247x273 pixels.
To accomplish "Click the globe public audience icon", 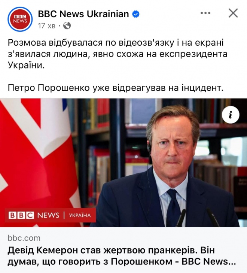I will tap(67, 26).
